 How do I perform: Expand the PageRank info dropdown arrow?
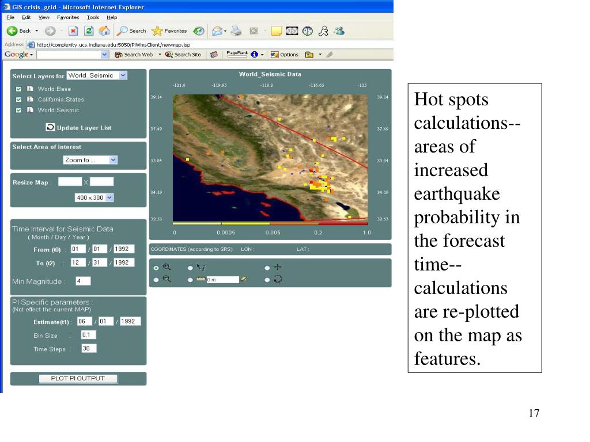pos(262,55)
